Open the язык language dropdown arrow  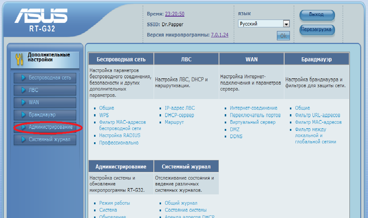point(286,24)
